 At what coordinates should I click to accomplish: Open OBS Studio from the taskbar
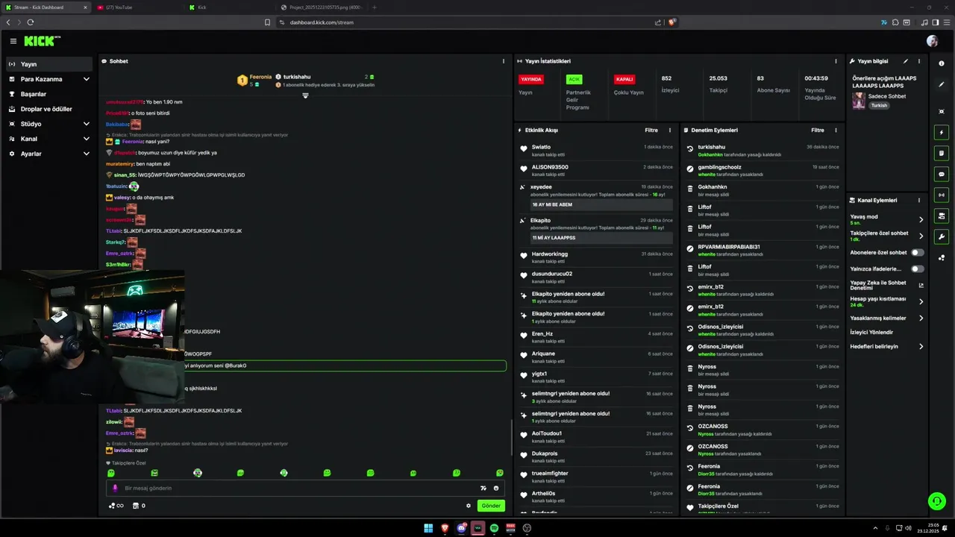pyautogui.click(x=527, y=528)
